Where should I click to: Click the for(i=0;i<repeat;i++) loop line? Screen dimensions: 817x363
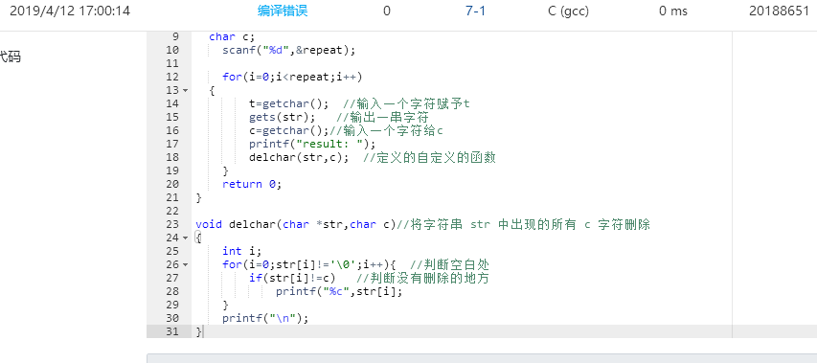click(x=292, y=77)
